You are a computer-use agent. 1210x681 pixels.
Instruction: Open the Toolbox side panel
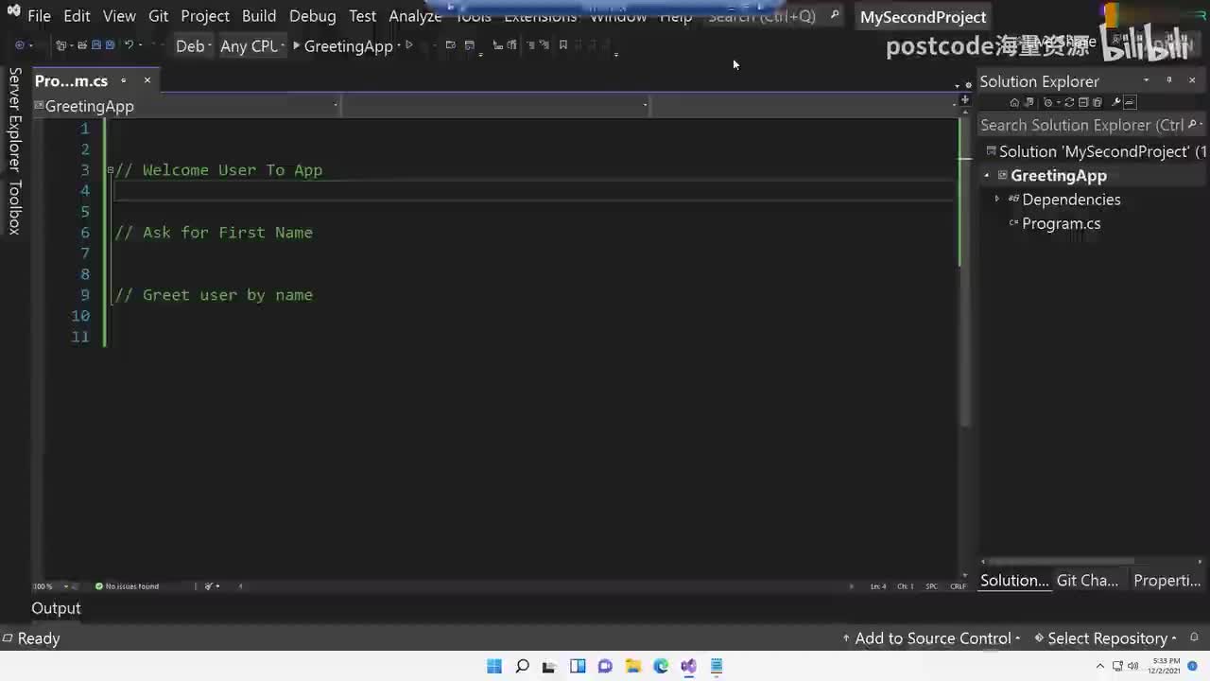coord(14,207)
